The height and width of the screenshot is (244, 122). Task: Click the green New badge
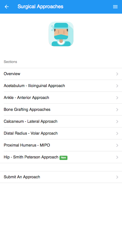click(63, 158)
